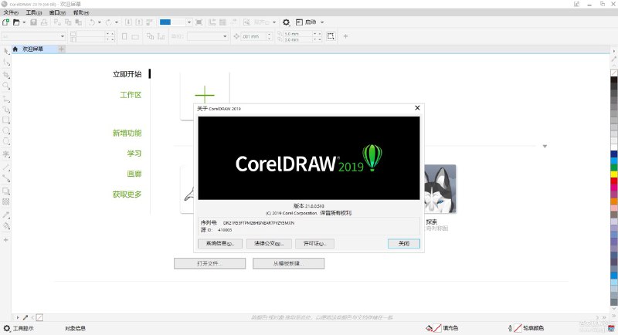Click the 系统信息 button
This screenshot has height=335, width=618.
219,243
